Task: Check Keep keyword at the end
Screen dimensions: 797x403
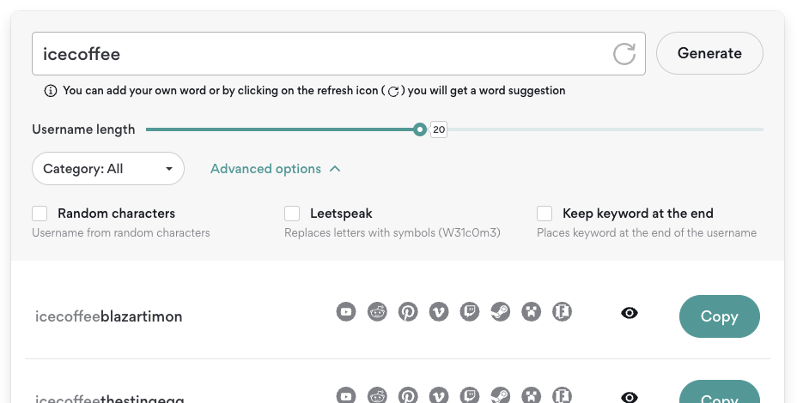Action: 545,214
